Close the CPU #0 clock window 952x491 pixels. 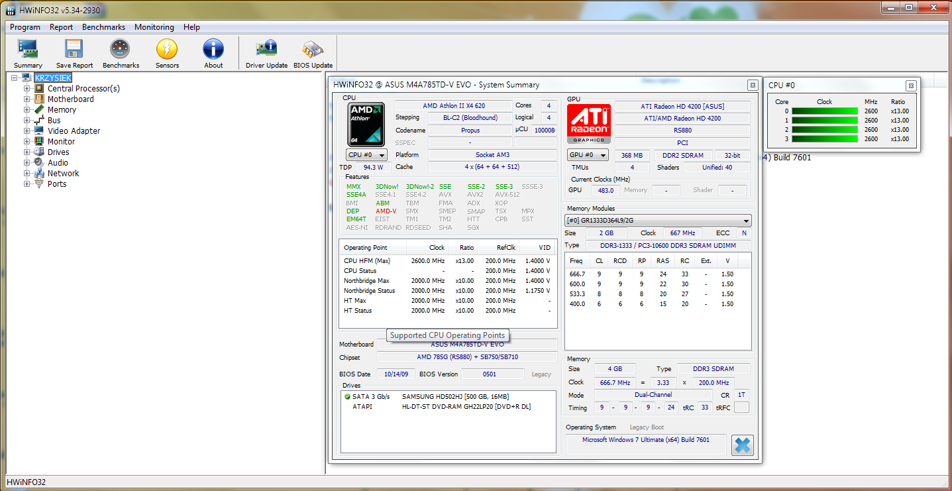tap(911, 85)
